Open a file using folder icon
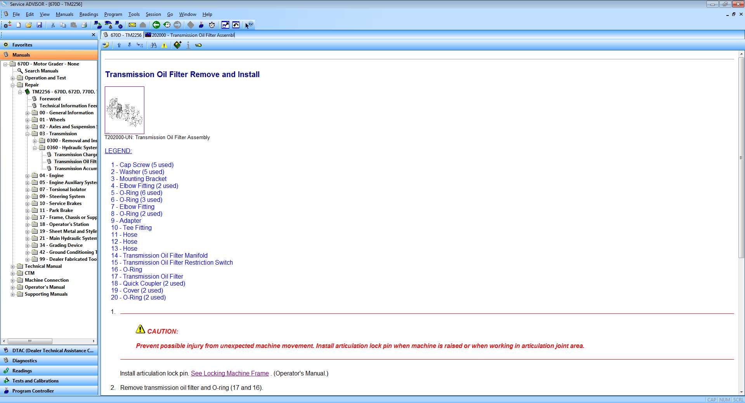Screen dimensions: 745x403 (x=29, y=25)
